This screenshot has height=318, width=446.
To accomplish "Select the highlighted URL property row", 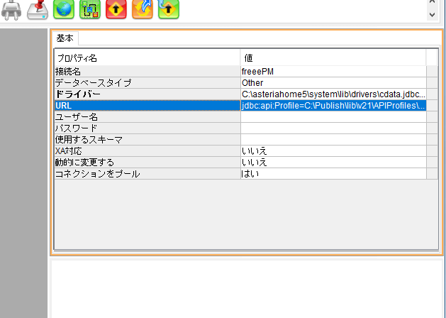I will point(147,106).
